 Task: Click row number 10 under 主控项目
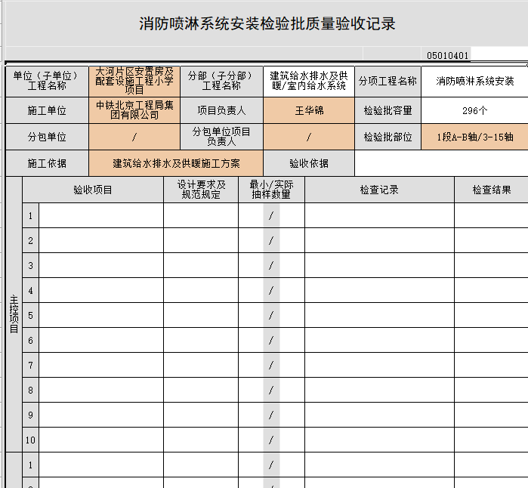click(31, 440)
